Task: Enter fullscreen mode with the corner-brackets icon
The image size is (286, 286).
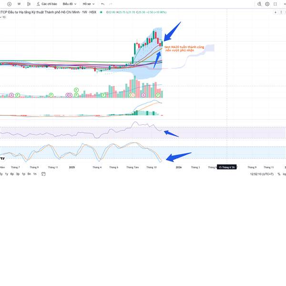Action: click(275, 4)
